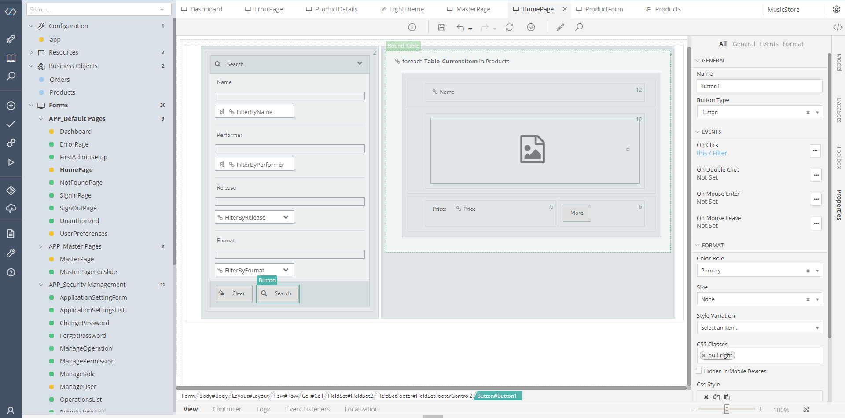Open the Events tab in the Properties panel
845x418 pixels.
click(x=769, y=44)
